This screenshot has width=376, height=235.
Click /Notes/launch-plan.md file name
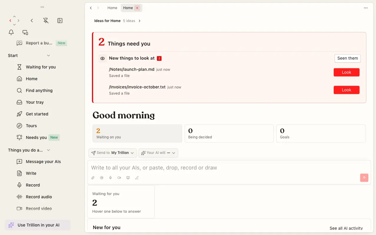point(132,69)
